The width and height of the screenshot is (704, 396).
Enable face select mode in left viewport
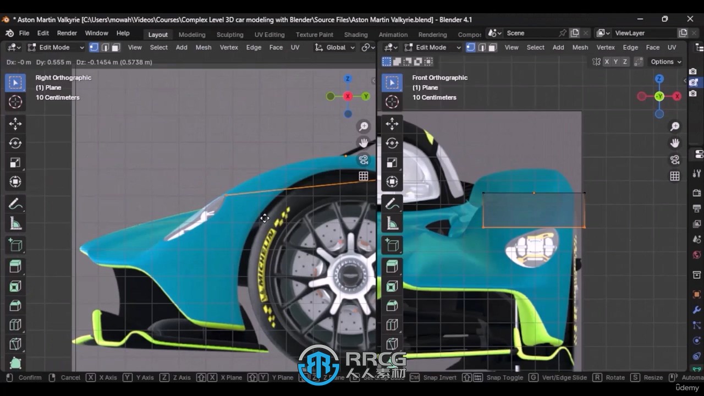click(x=116, y=47)
